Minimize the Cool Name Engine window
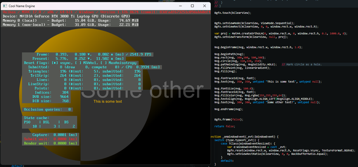 (x=180, y=6)
